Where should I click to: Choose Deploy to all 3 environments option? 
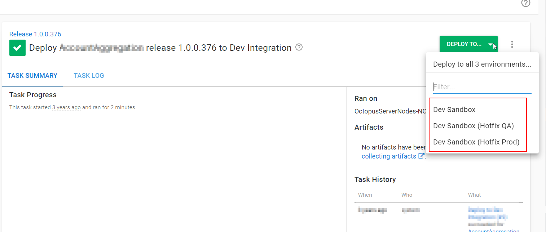point(482,64)
